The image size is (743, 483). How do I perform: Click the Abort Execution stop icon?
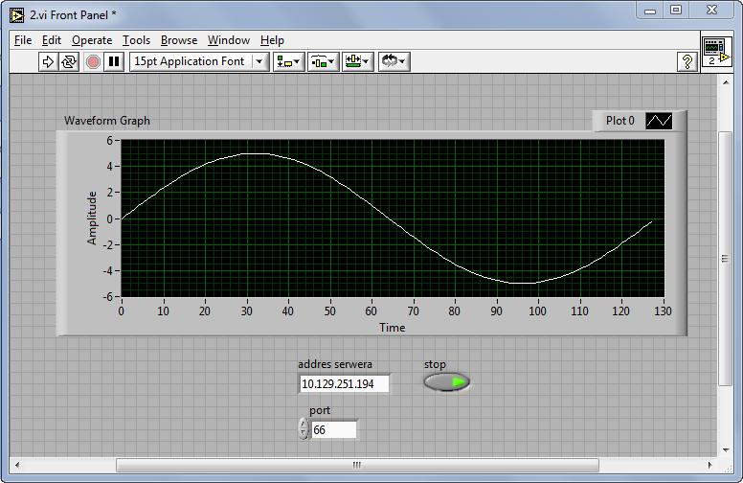click(93, 61)
